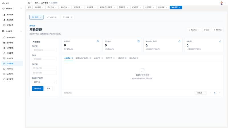Go to the next page arrow
This screenshot has height=128, width=228.
[x=219, y=93]
